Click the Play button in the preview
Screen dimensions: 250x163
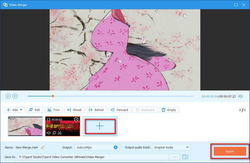[8, 96]
